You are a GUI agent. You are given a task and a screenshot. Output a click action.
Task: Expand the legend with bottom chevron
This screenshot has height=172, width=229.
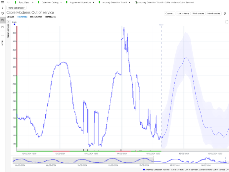click(228, 170)
